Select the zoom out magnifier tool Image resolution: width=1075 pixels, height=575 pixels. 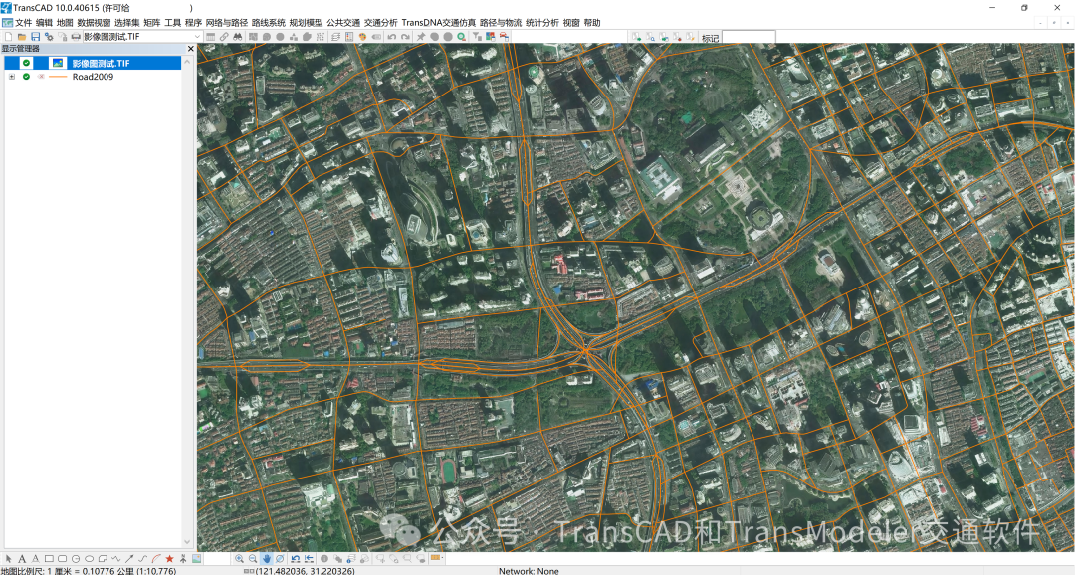point(253,559)
